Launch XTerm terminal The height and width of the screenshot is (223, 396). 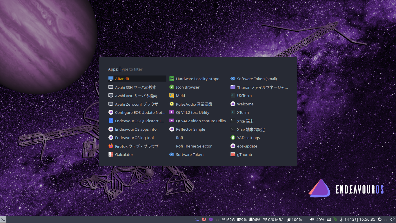[259, 112]
